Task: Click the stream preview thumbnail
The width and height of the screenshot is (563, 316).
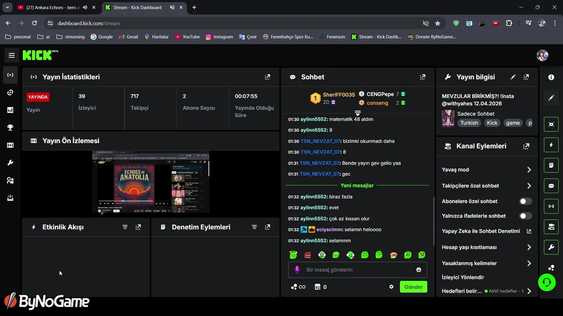Action: [x=150, y=183]
